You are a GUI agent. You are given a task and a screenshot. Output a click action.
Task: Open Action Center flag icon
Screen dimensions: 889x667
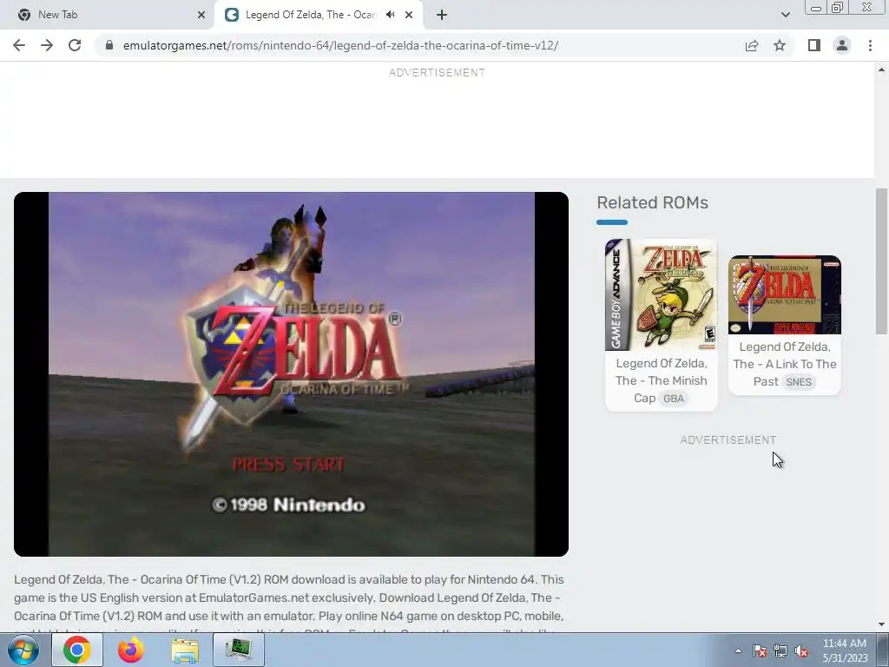coord(760,650)
